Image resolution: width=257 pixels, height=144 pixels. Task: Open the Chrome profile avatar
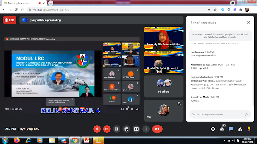pyautogui.click(x=247, y=10)
